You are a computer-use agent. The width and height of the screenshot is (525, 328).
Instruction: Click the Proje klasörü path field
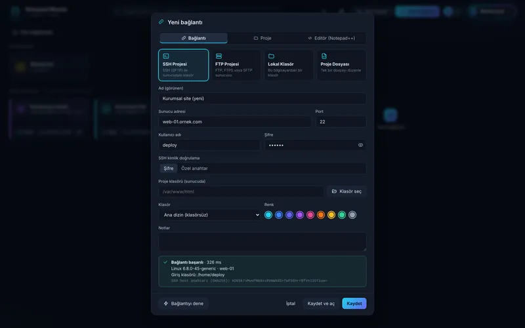(241, 192)
